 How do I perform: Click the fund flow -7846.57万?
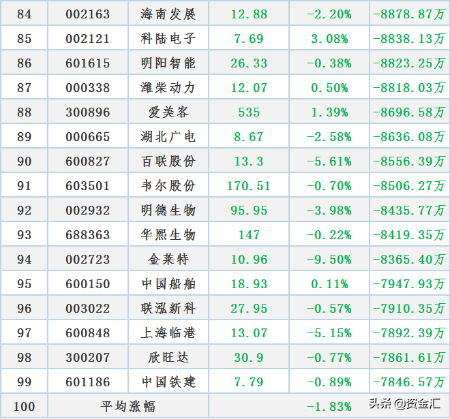(x=409, y=382)
